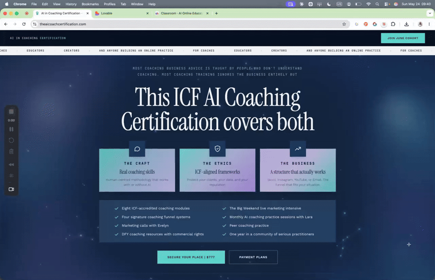Image resolution: width=435 pixels, height=280 pixels.
Task: Click "Monthly AI coaching practice sessions with Lara"
Action: (271, 217)
